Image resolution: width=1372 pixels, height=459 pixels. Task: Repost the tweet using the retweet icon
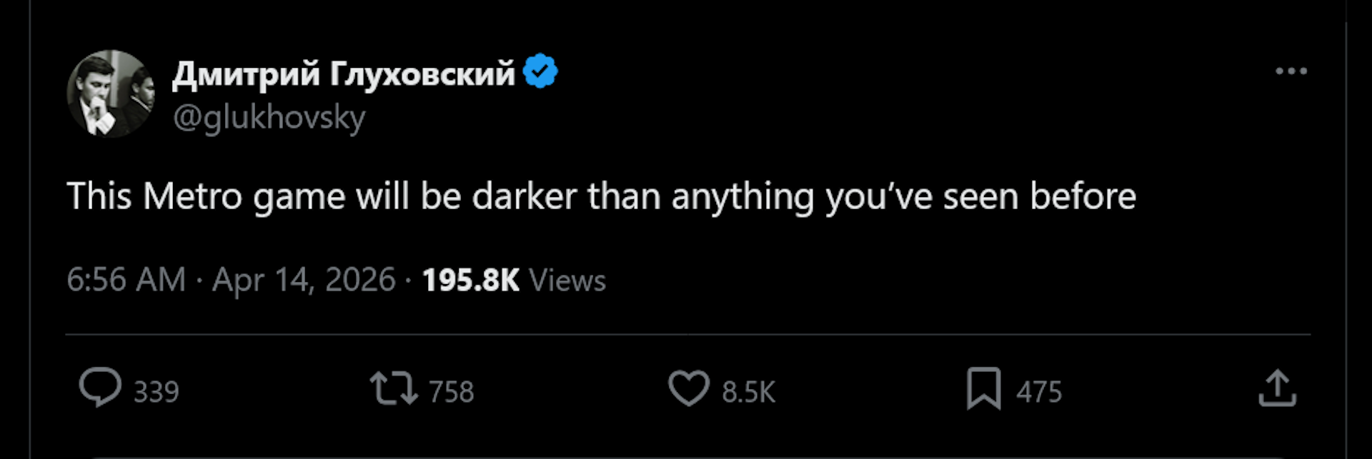(x=393, y=390)
